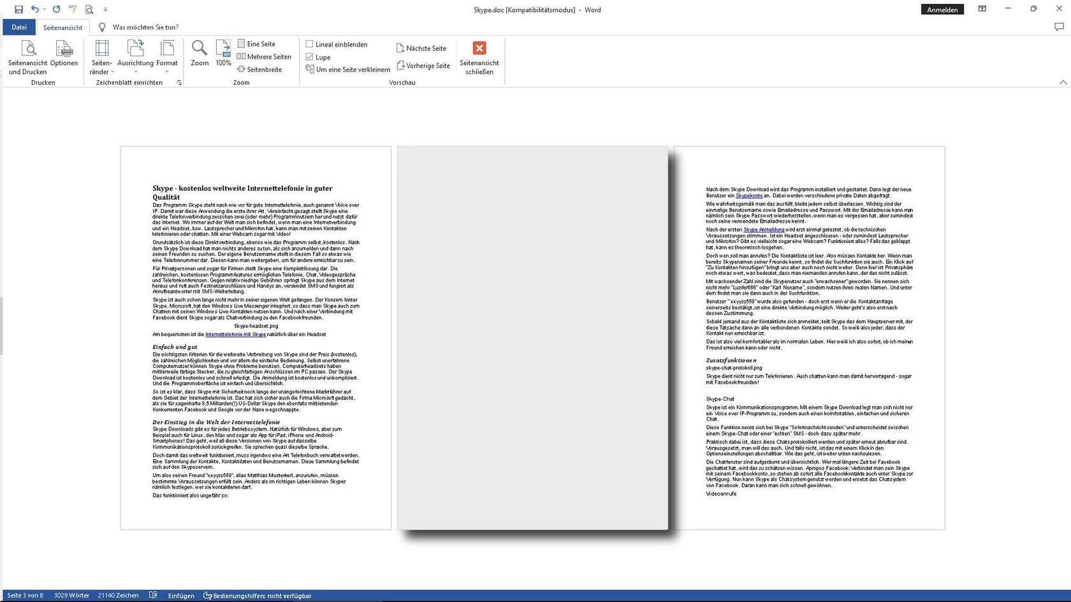Click the '21140 Zeichen' character count

[x=119, y=596]
